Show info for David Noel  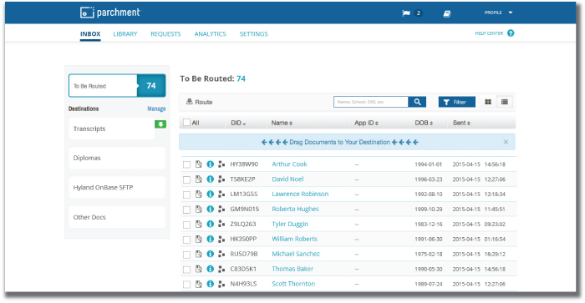211,179
